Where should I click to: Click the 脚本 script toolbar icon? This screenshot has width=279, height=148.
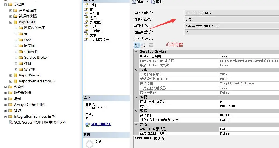pyautogui.click(x=134, y=2)
